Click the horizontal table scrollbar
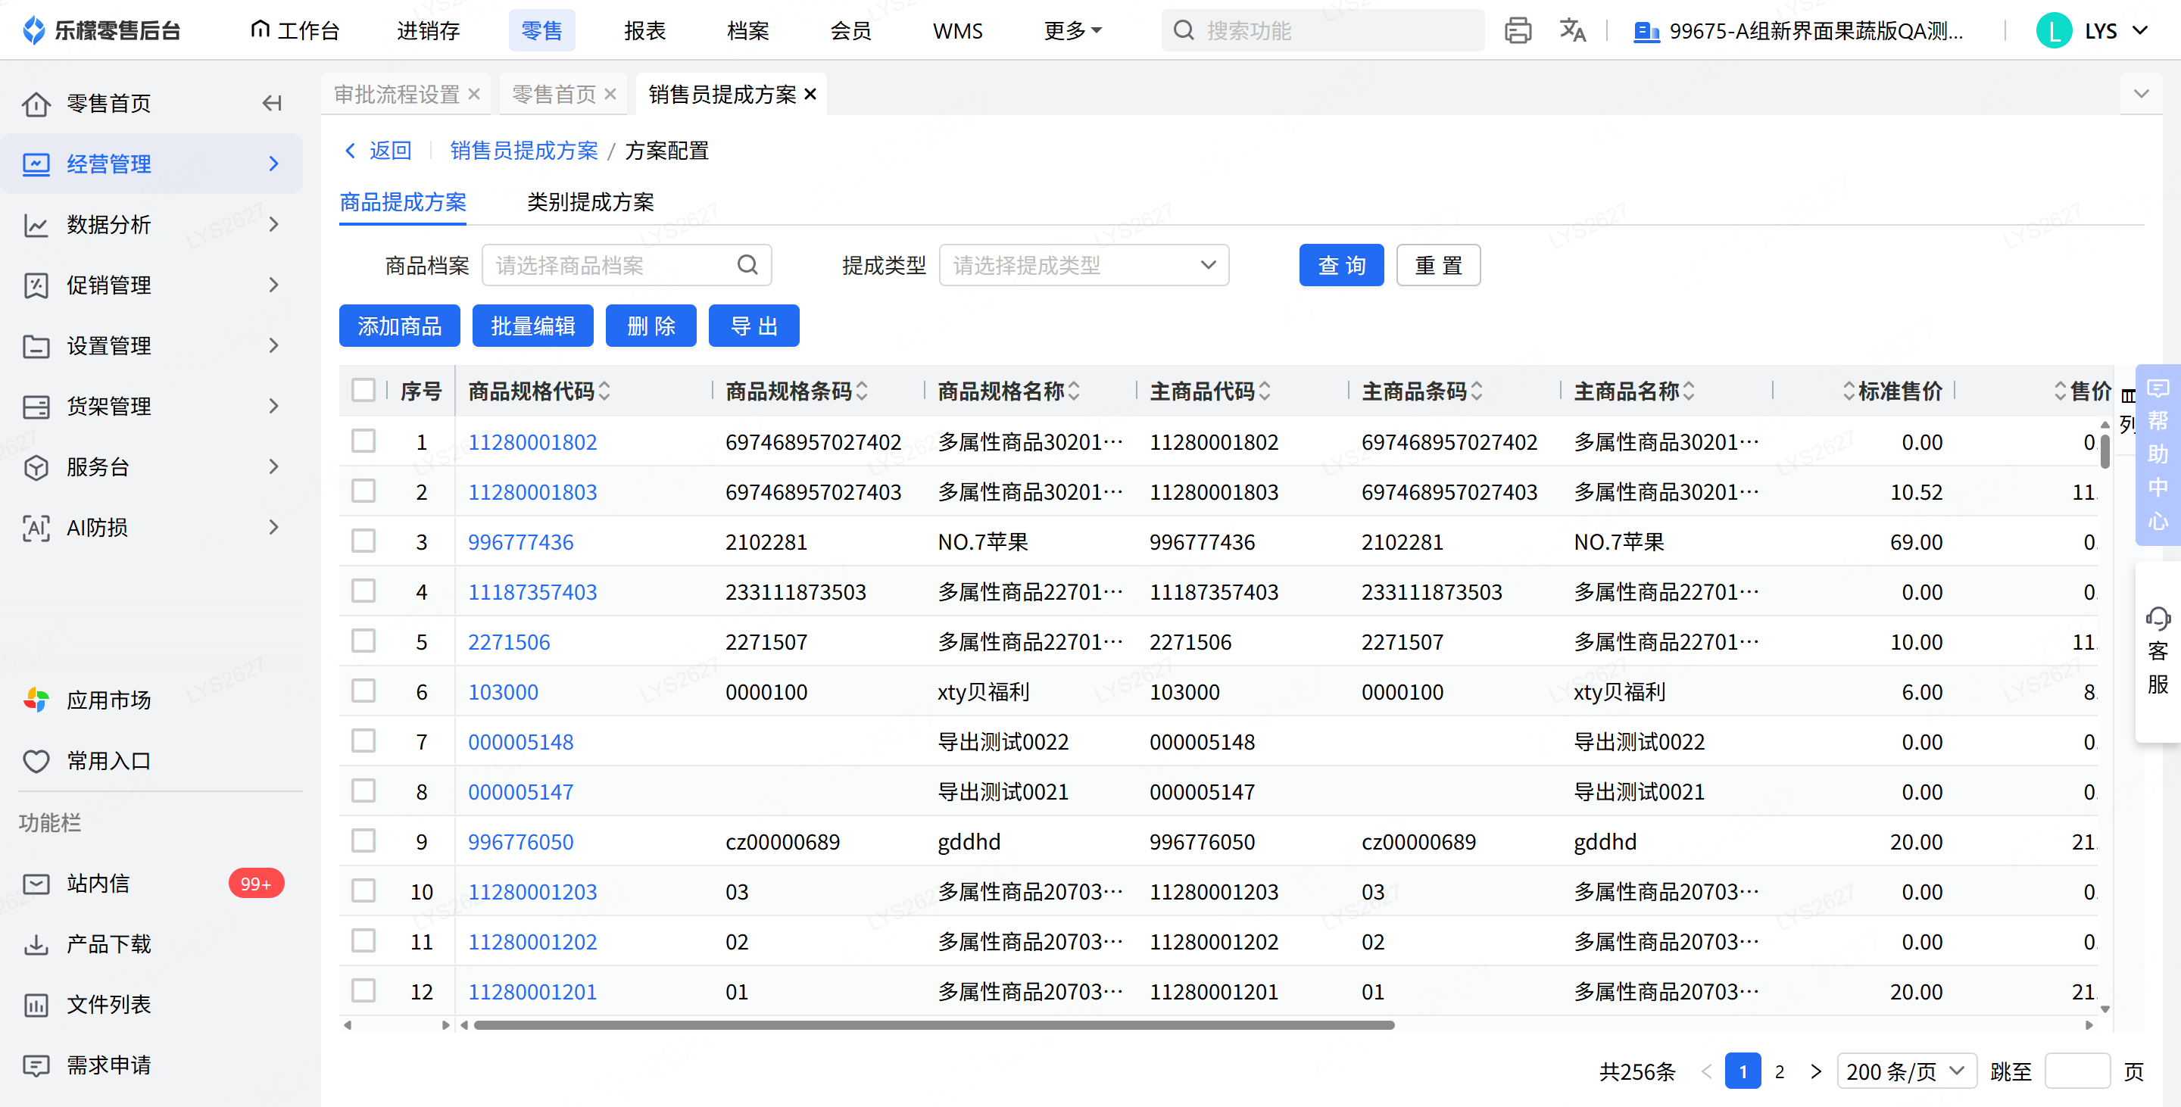The image size is (2181, 1107). coord(933,1025)
